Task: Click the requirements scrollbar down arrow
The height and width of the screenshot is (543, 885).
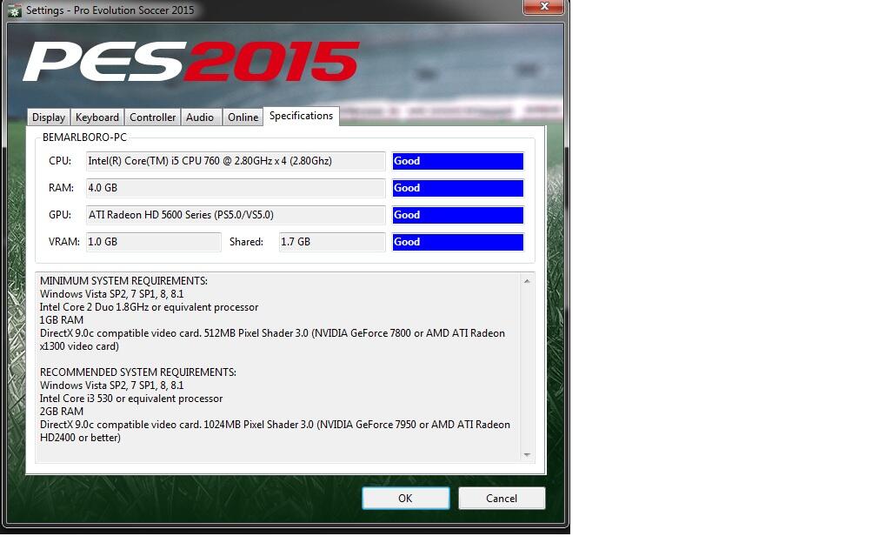Action: (527, 455)
